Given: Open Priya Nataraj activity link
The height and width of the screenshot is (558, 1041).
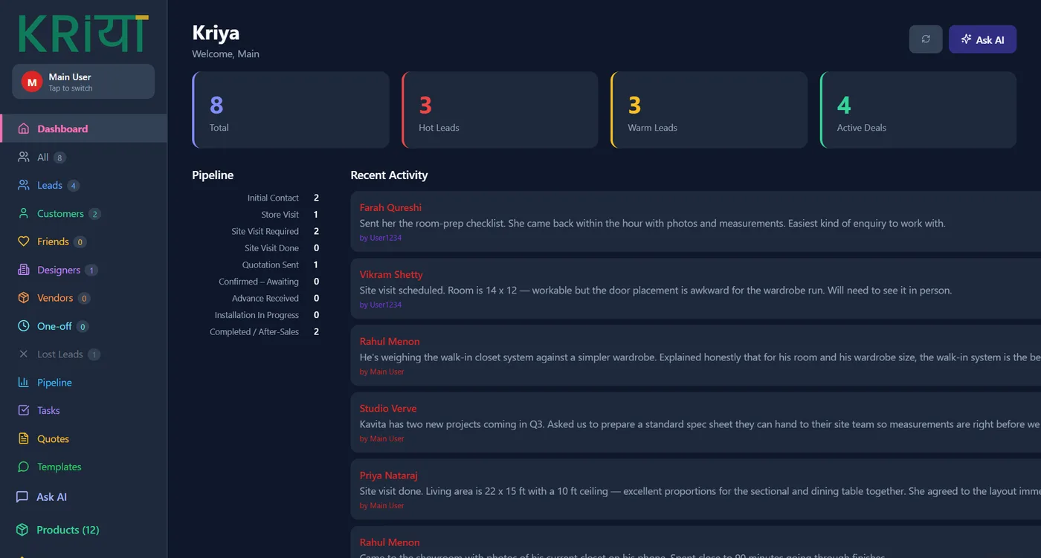Looking at the screenshot, I should pyautogui.click(x=389, y=475).
